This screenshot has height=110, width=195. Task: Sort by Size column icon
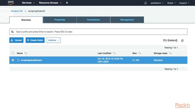[x=140, y=53]
